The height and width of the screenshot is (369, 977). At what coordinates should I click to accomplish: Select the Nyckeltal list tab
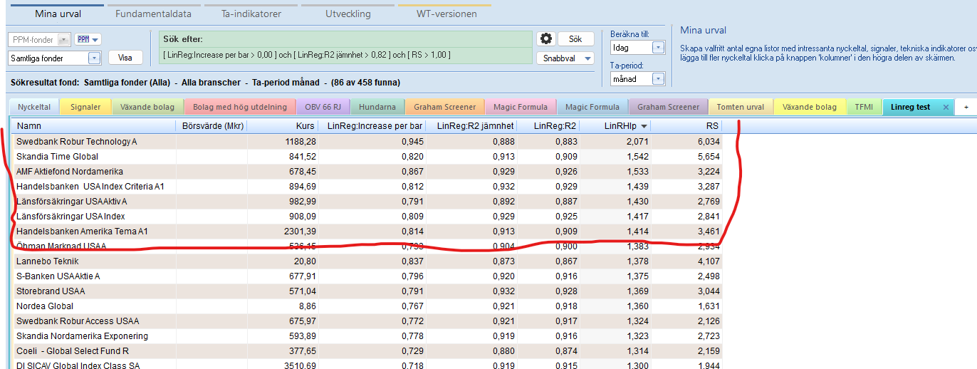pos(34,107)
